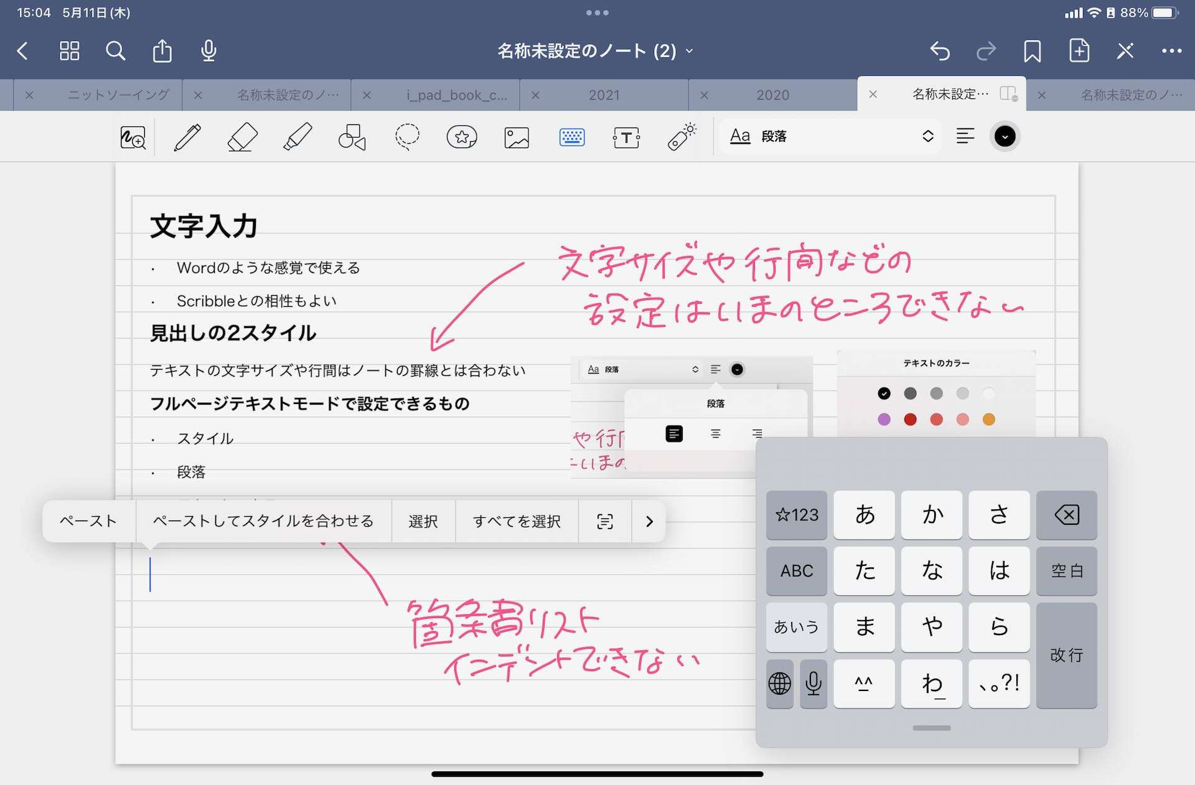Activate the Text box tool
The width and height of the screenshot is (1195, 785).
point(626,137)
